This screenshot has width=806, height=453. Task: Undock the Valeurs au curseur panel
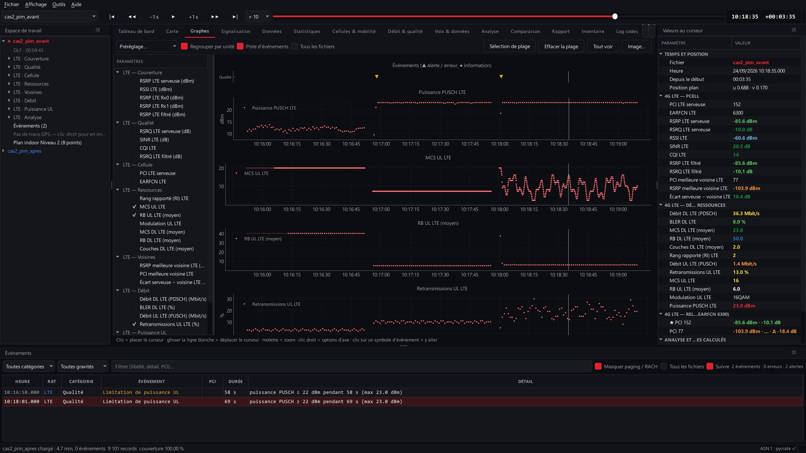(794, 30)
